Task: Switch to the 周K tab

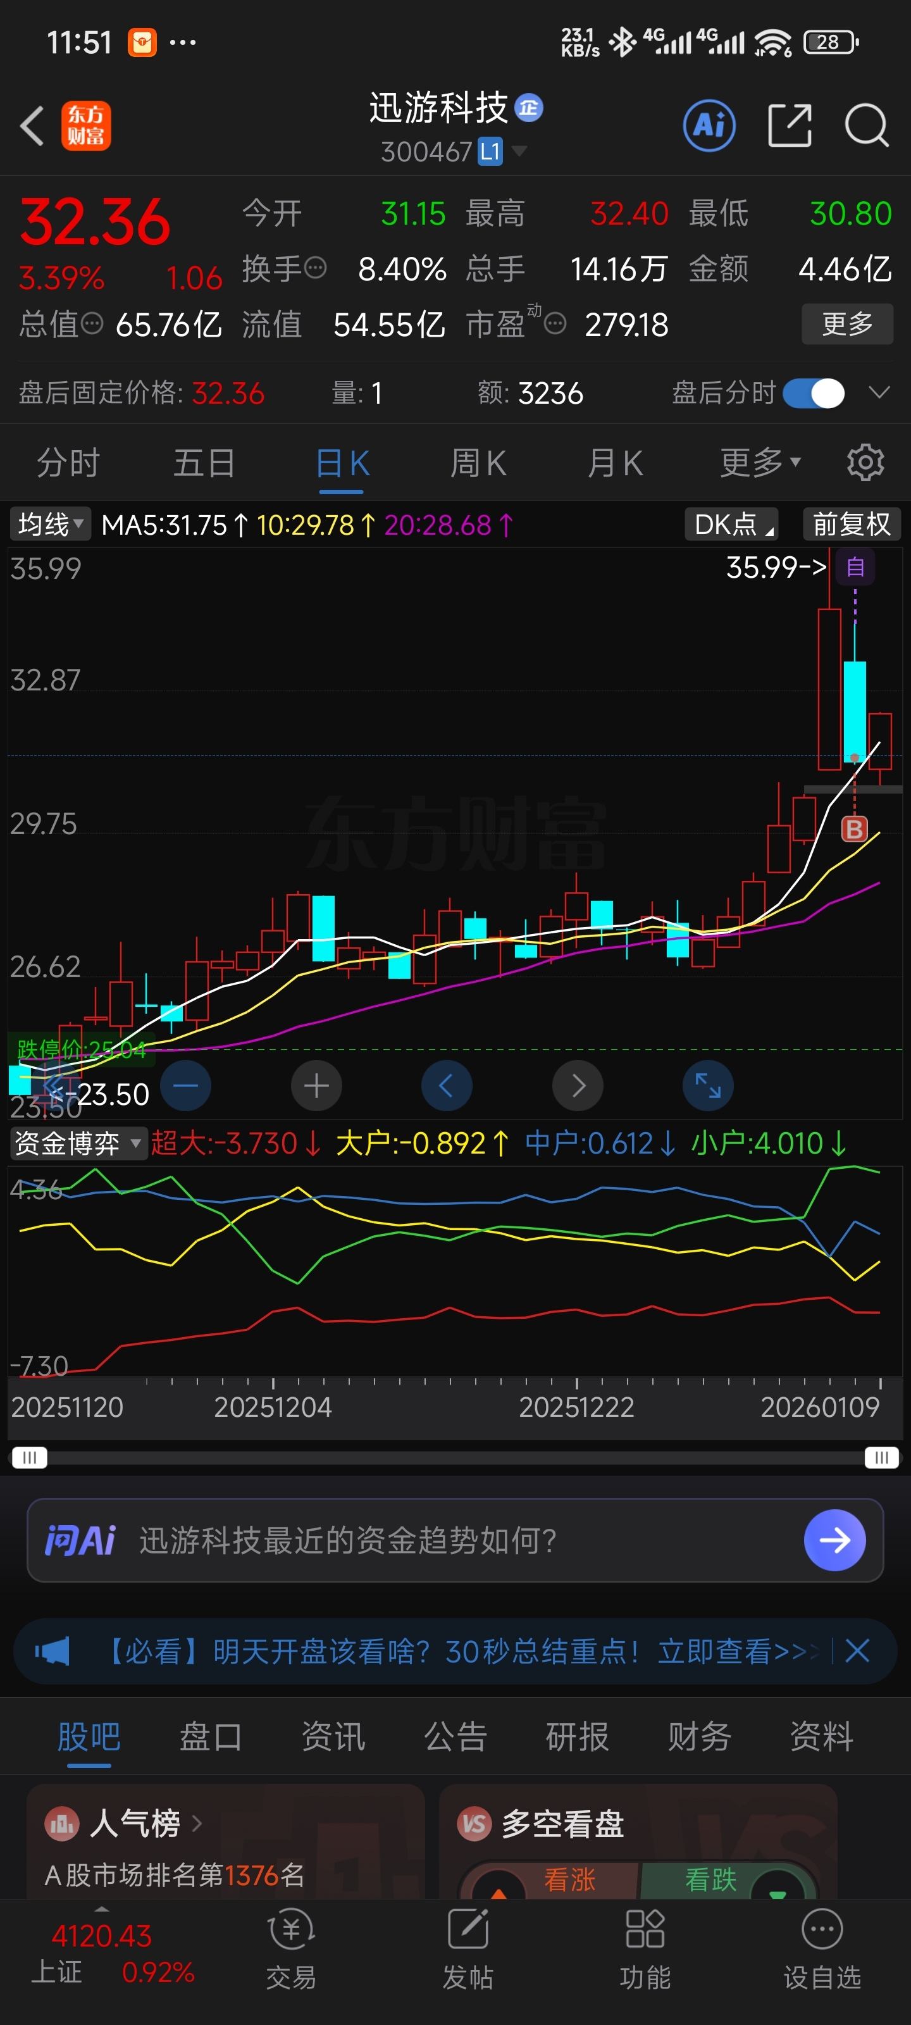Action: [x=478, y=462]
